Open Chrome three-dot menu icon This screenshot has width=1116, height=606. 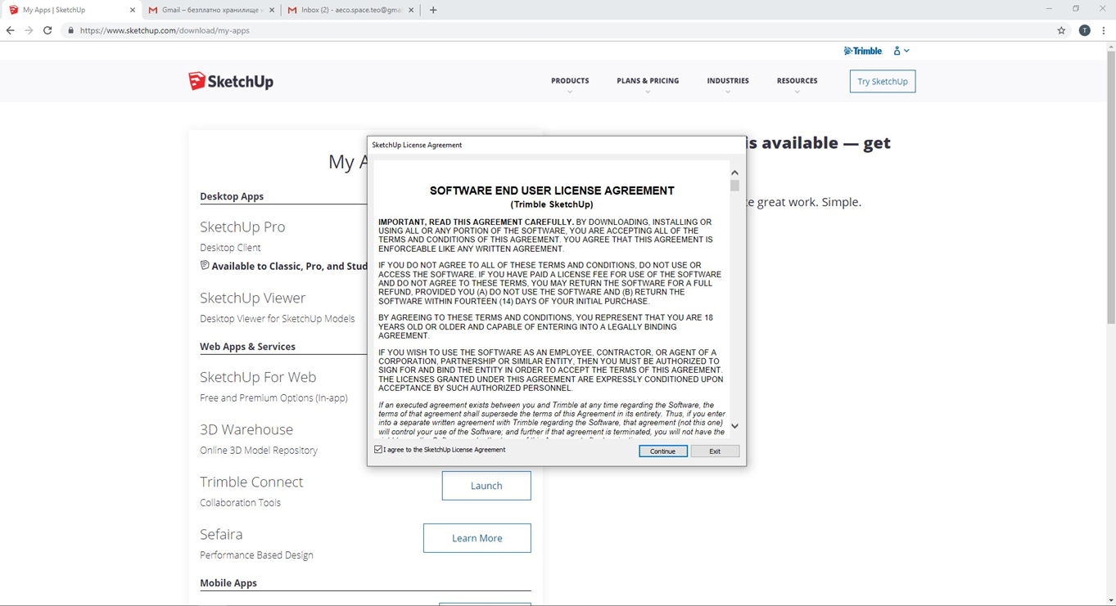tap(1104, 30)
